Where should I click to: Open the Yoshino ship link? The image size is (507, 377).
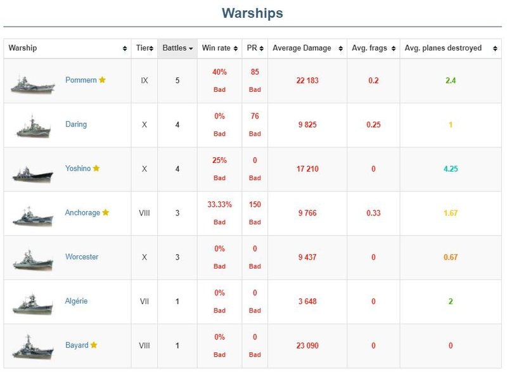(78, 169)
